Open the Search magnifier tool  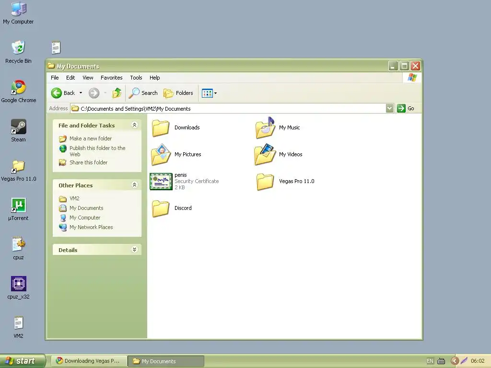tap(144, 93)
